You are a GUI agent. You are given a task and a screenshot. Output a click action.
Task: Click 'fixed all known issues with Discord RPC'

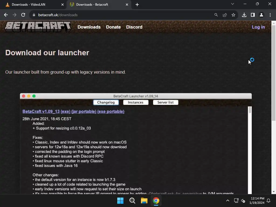pyautogui.click(x=68, y=156)
